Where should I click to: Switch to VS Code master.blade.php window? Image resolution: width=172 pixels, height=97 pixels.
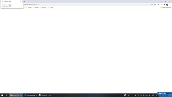tap(30, 95)
